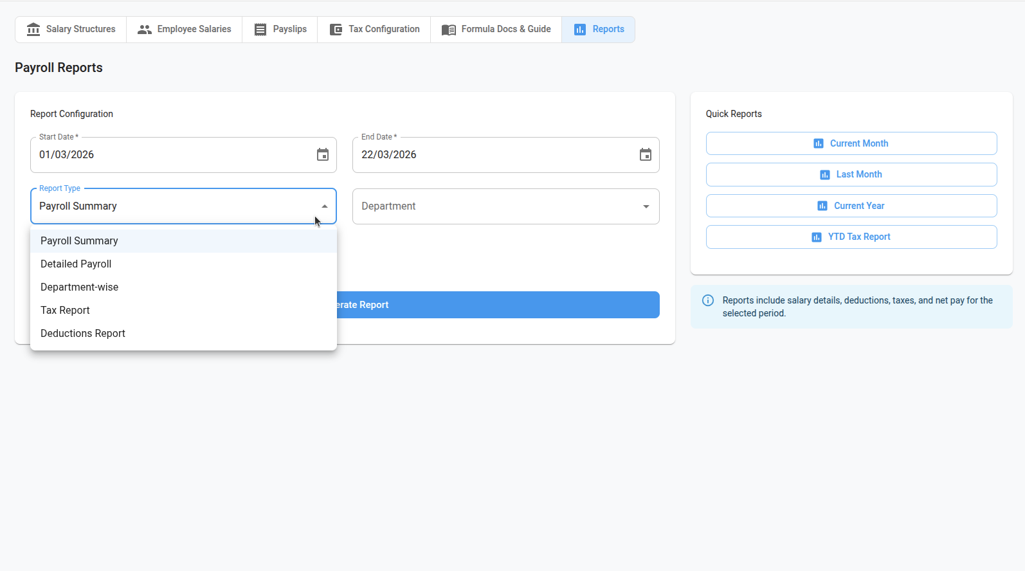Pick Tax Report from the options
Viewport: 1025px width, 571px height.
point(65,310)
